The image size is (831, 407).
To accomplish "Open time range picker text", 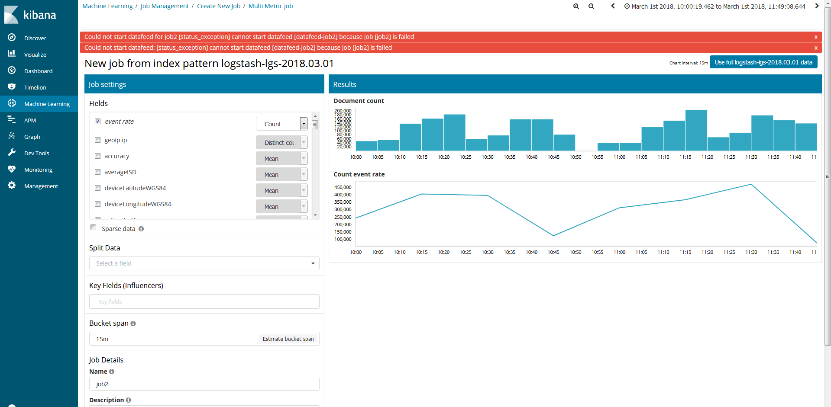I will [x=718, y=6].
